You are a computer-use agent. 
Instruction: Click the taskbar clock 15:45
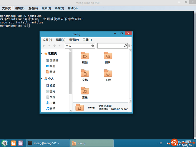(185, 143)
